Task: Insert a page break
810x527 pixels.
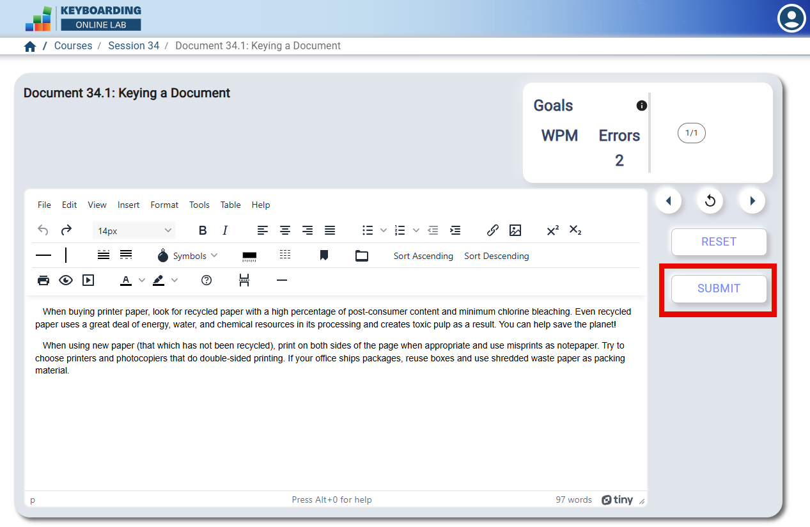Action: tap(244, 280)
